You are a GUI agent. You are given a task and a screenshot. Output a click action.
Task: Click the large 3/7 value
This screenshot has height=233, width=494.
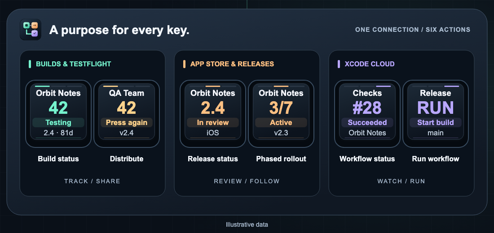pos(281,108)
